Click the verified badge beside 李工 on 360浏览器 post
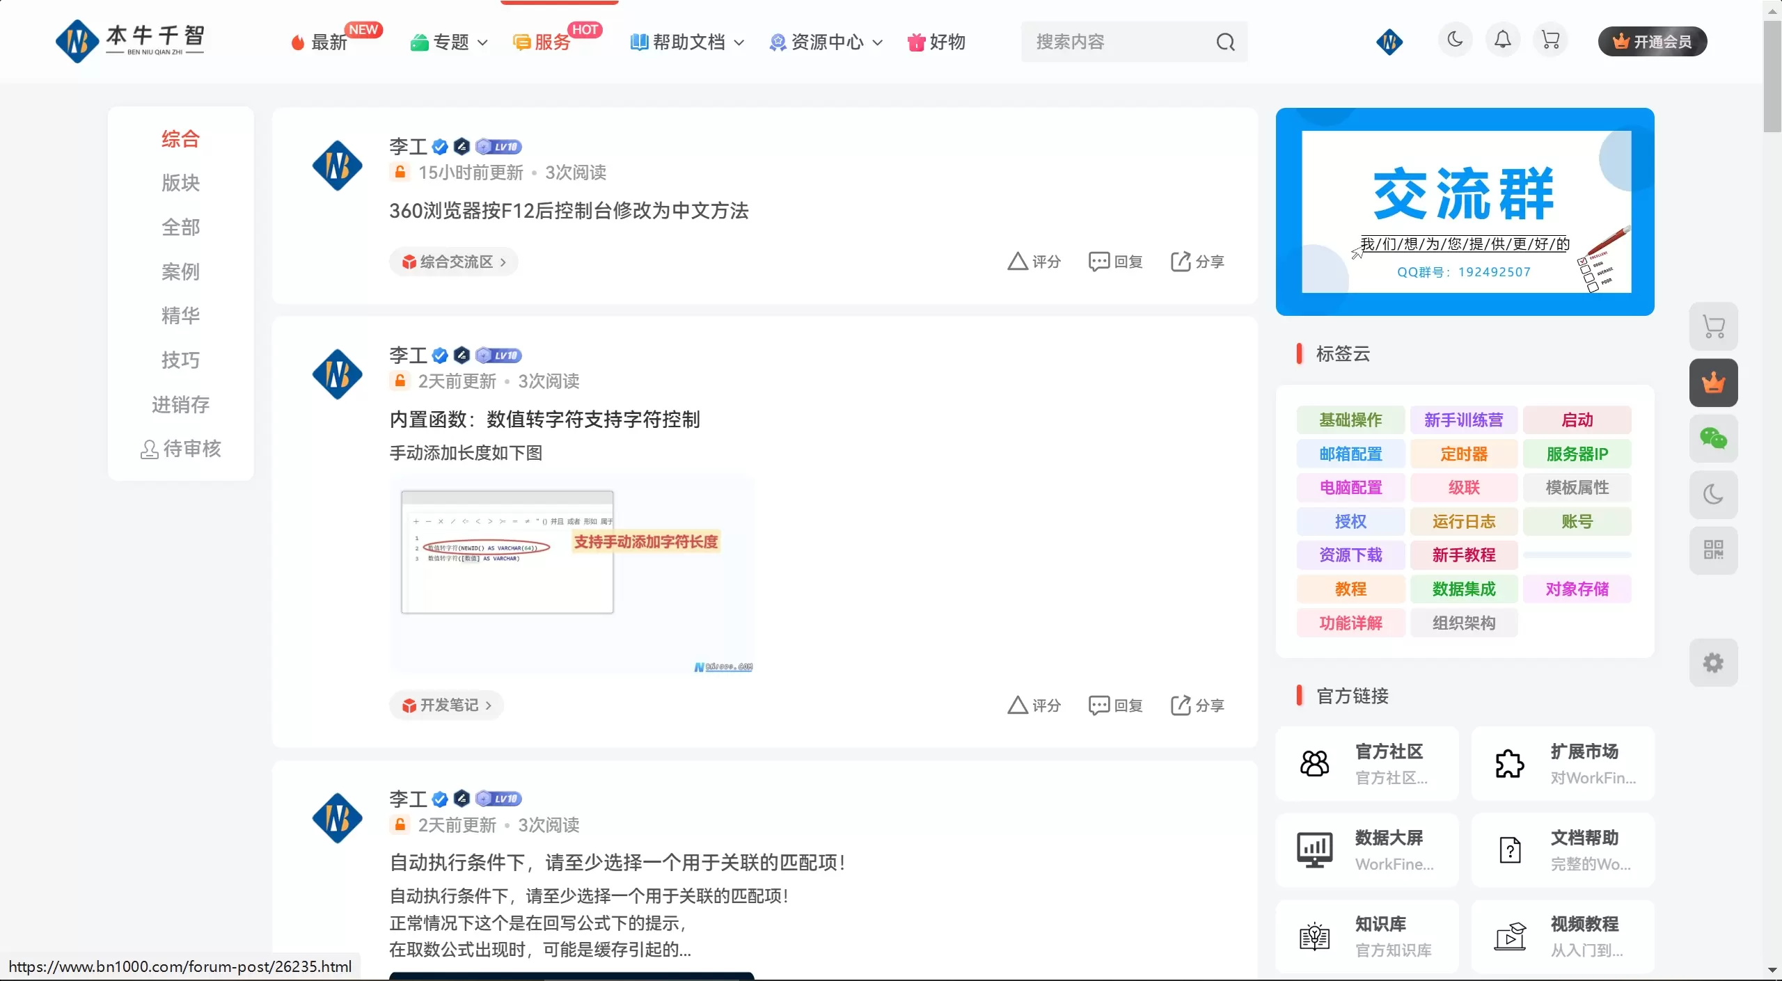This screenshot has height=981, width=1782. pyautogui.click(x=440, y=147)
